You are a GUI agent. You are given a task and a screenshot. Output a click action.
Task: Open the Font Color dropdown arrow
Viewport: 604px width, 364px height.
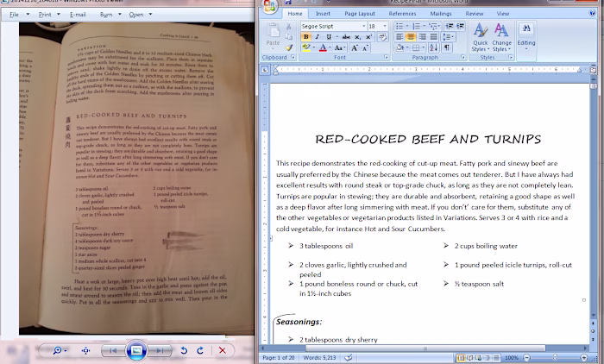point(330,47)
